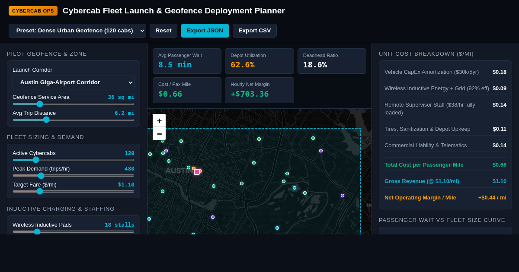Adjust the Avg Trip Distance slider
Image resolution: width=519 pixels, height=272 pixels.
tap(74, 120)
